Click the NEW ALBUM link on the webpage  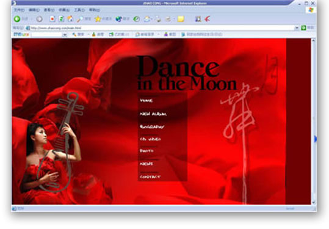point(153,114)
